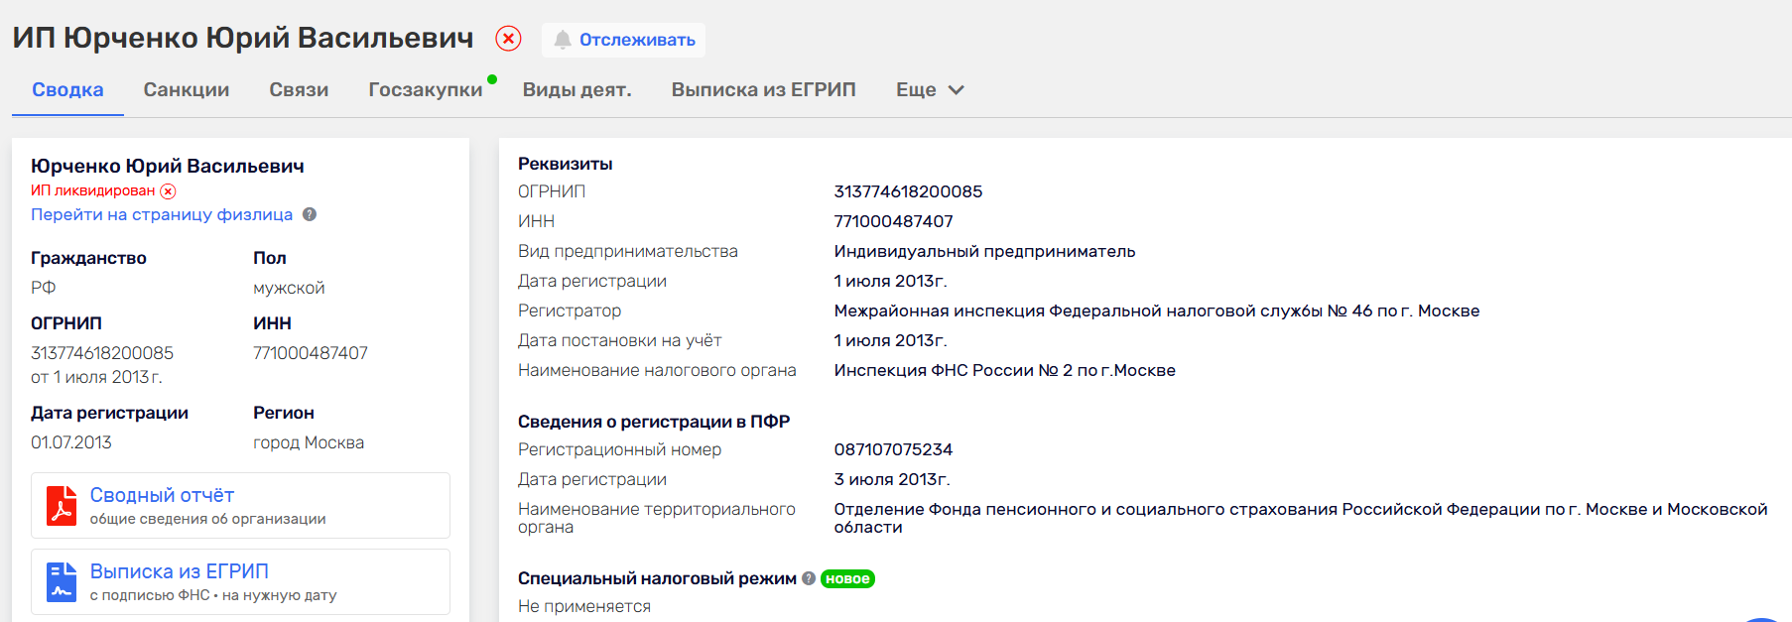Click the red liquidated-status icon beside the title
Image resolution: width=1792 pixels, height=622 pixels.
pyautogui.click(x=508, y=39)
